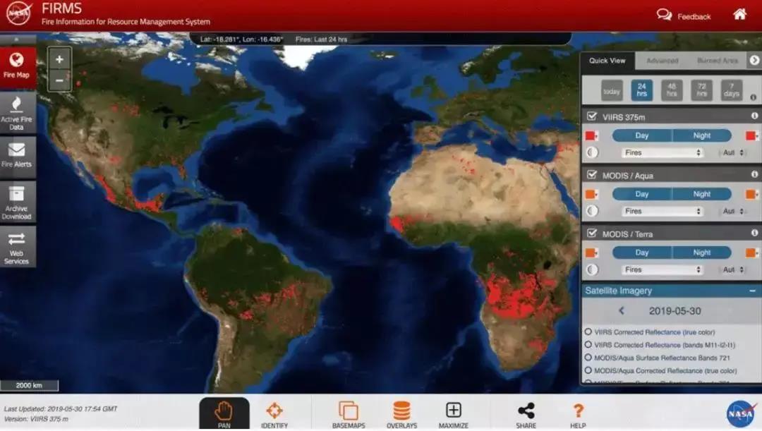Open Archive Download icon
Screen dimensions: 762x431
[x=17, y=202]
